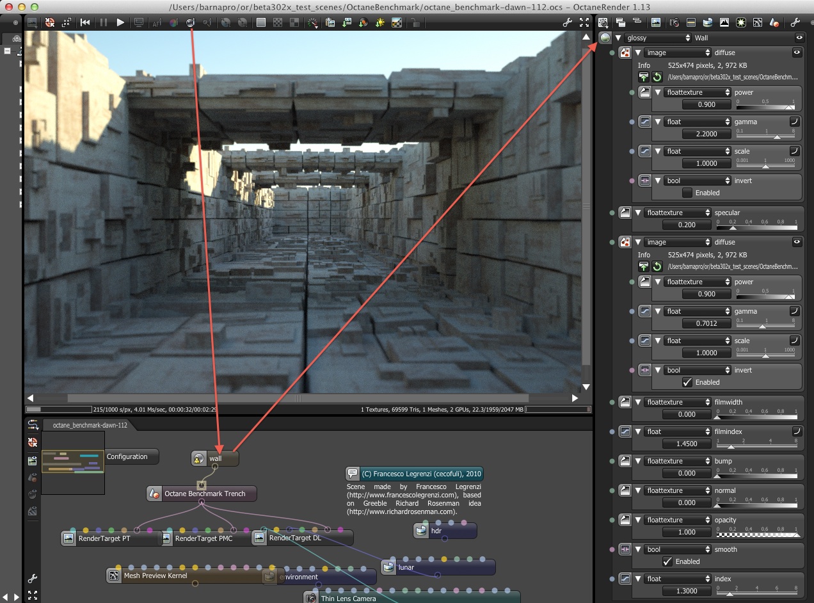Click the reload image texture green arrow icon
This screenshot has width=814, height=603.
click(x=657, y=77)
